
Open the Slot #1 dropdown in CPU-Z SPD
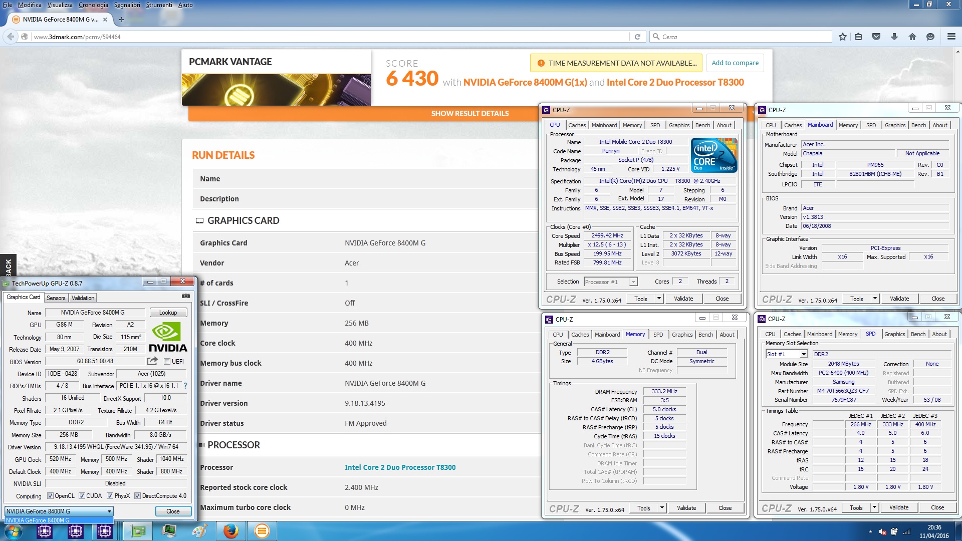[787, 354]
